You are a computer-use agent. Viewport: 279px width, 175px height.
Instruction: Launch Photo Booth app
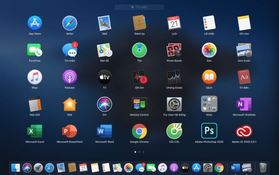click(174, 50)
